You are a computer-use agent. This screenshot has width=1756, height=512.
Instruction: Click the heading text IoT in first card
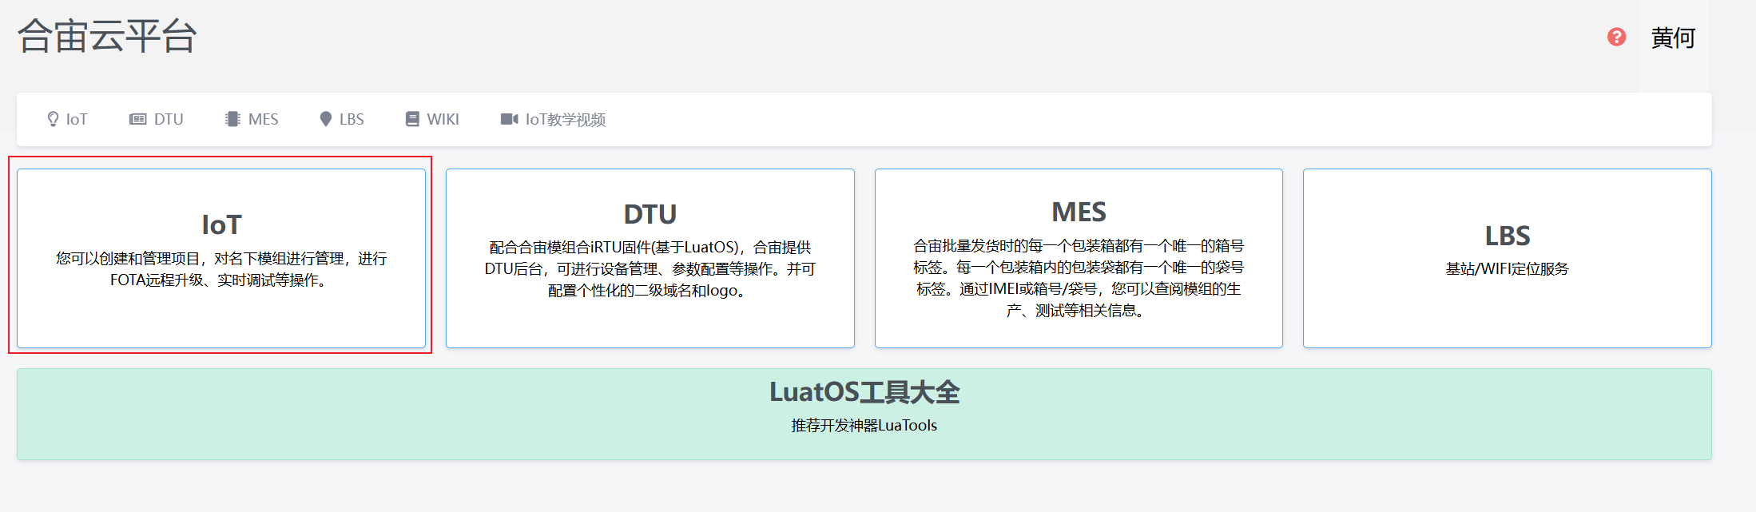(x=221, y=225)
